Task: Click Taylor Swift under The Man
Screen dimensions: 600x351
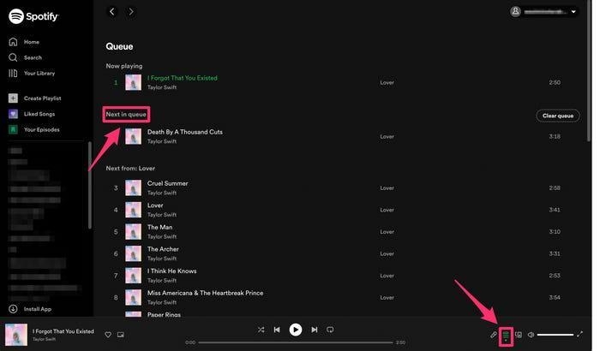Action: [162, 236]
